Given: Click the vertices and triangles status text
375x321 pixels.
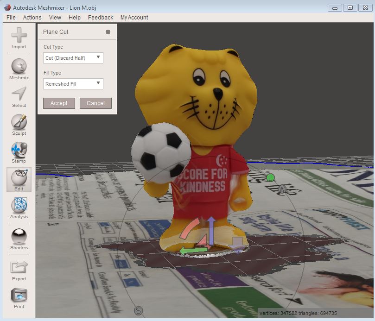Looking at the screenshot, I should (x=298, y=313).
